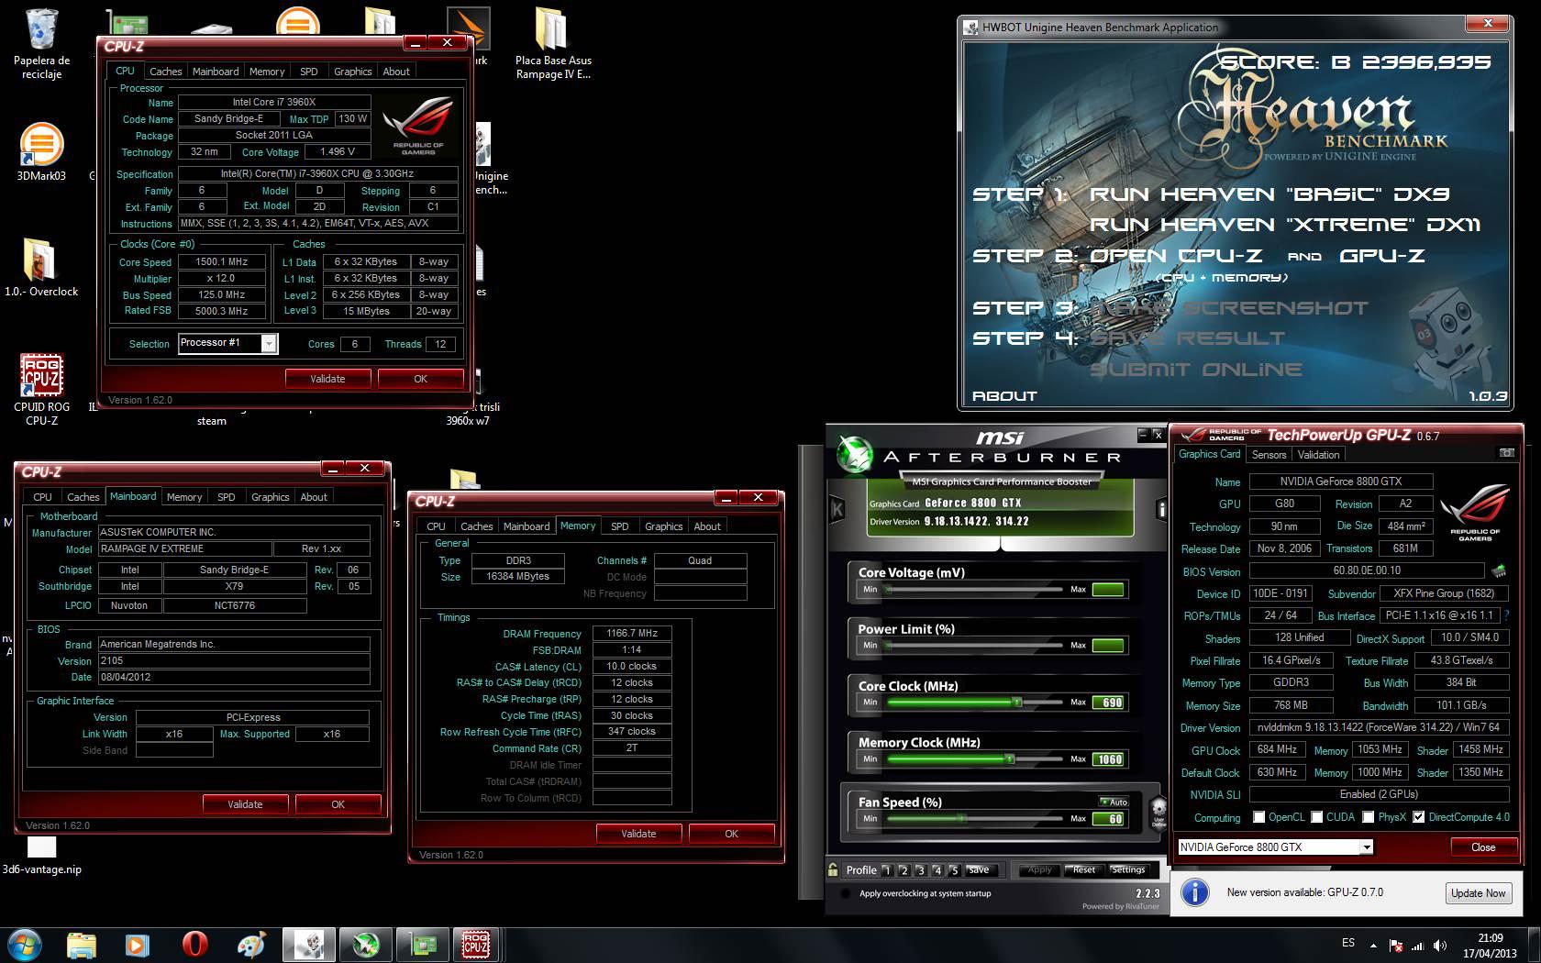Click the Afterburner info 'i' side button
The height and width of the screenshot is (963, 1541).
pos(1160,508)
